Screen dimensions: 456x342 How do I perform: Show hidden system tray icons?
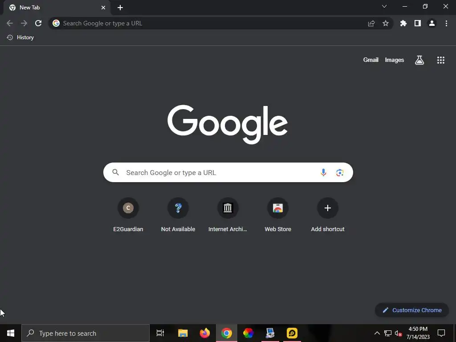click(x=377, y=333)
